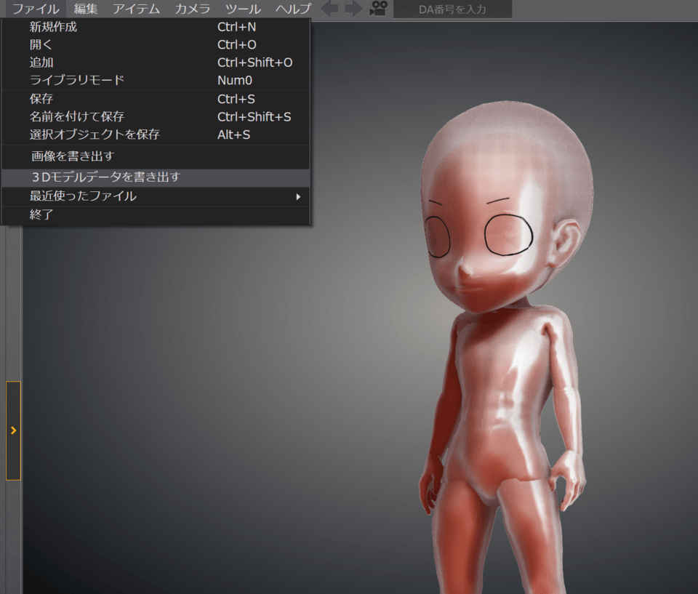The height and width of the screenshot is (594, 698).
Task: Click 追加 in the file menu
Action: [x=41, y=63]
